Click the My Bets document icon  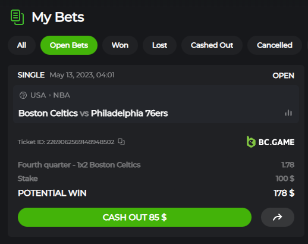[x=17, y=17]
